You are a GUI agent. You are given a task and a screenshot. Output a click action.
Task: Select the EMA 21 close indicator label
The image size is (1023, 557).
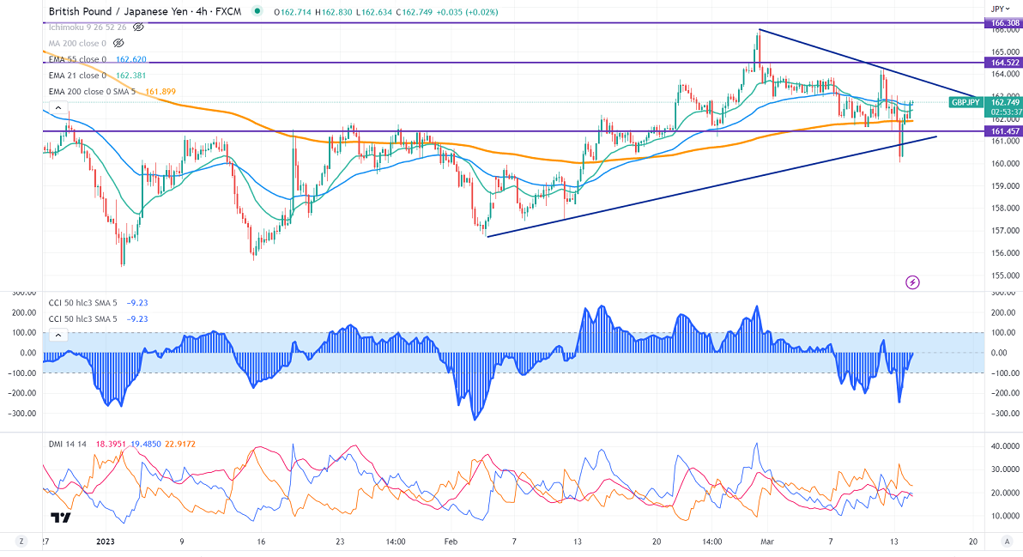(x=77, y=76)
